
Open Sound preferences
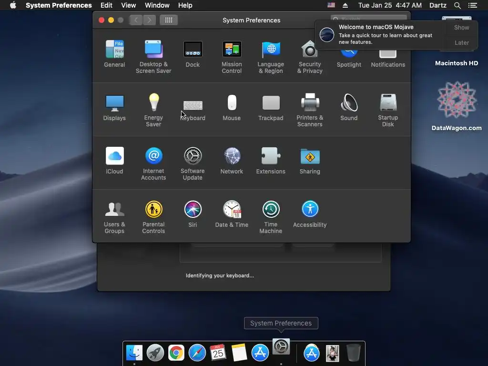(349, 107)
